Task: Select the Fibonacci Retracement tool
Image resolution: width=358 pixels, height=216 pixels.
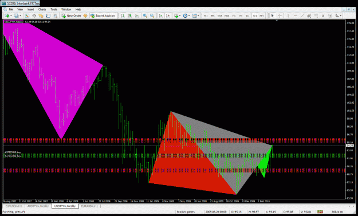Action: 316,15
